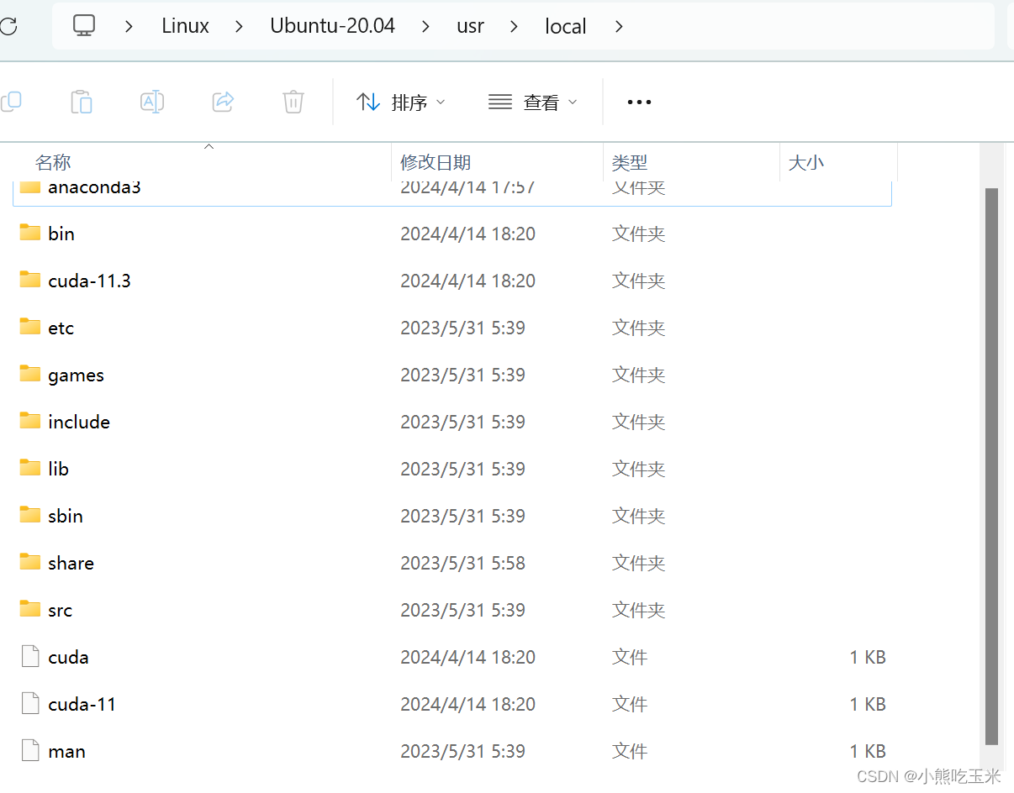Sort by the 修改日期 column header
Screen dimensions: 1014x793
coord(436,162)
